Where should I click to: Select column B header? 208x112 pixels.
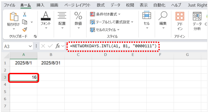51,55
